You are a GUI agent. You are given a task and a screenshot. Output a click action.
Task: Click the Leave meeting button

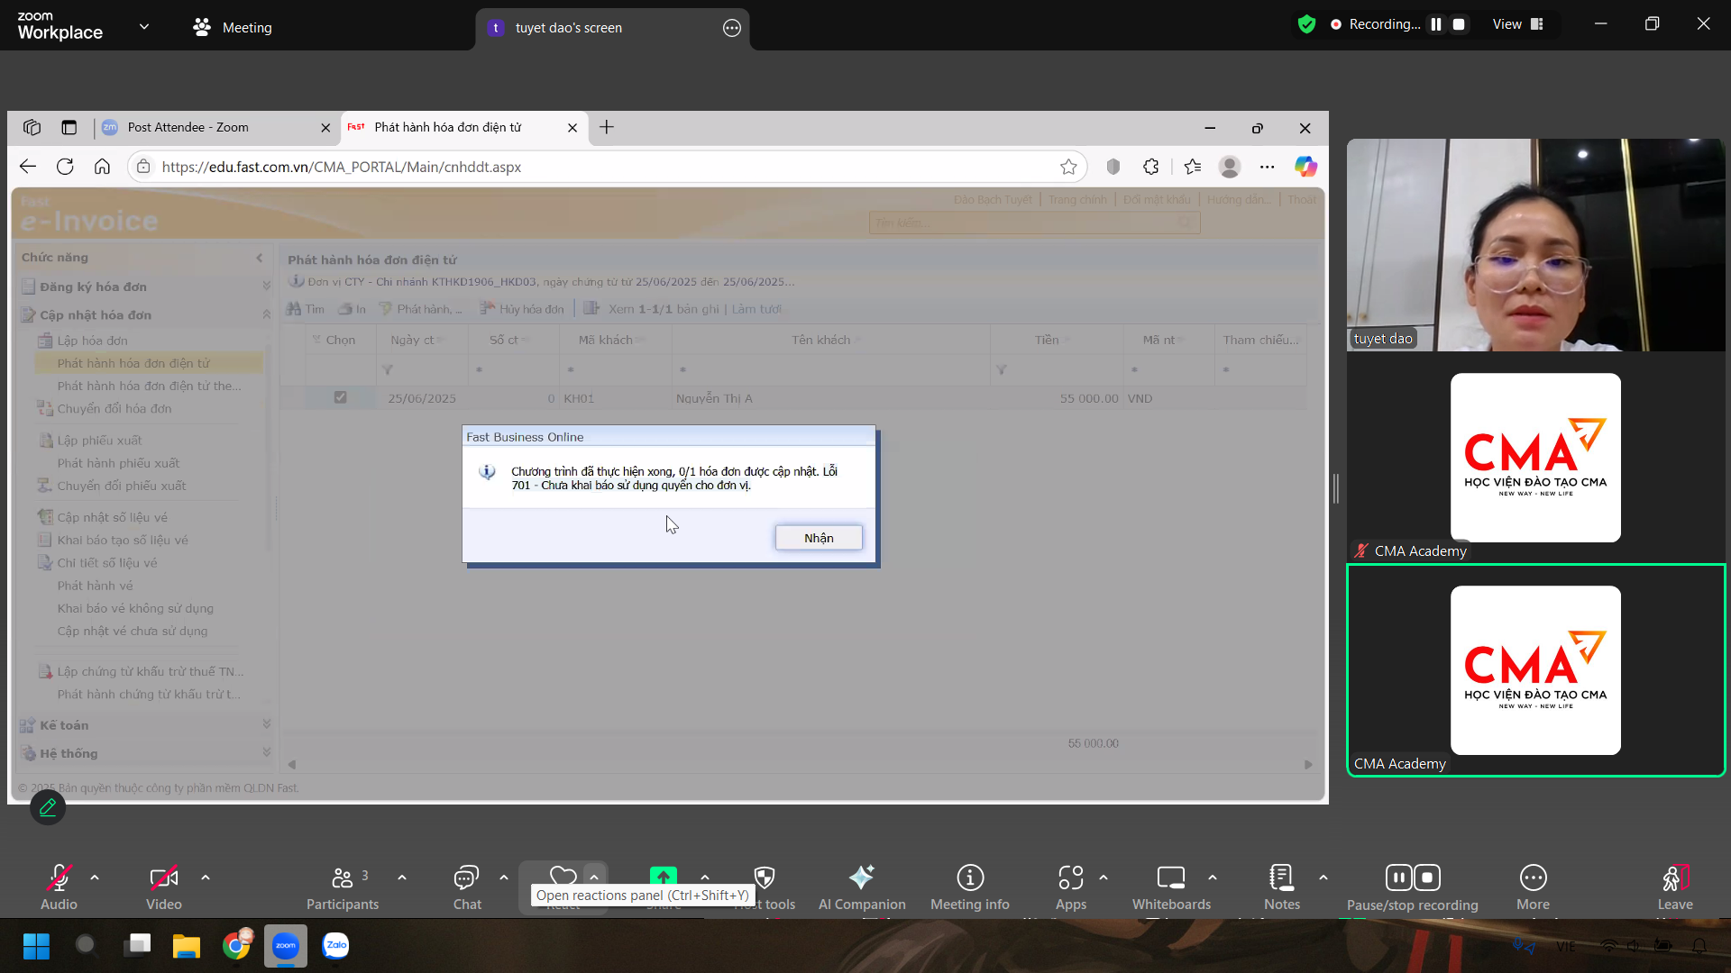pos(1674,878)
